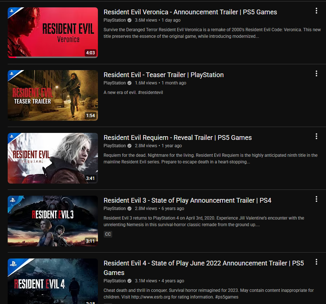The width and height of the screenshot is (326, 304).
Task: Click description starting 'Requiem for the dead'
Action: tap(210, 159)
